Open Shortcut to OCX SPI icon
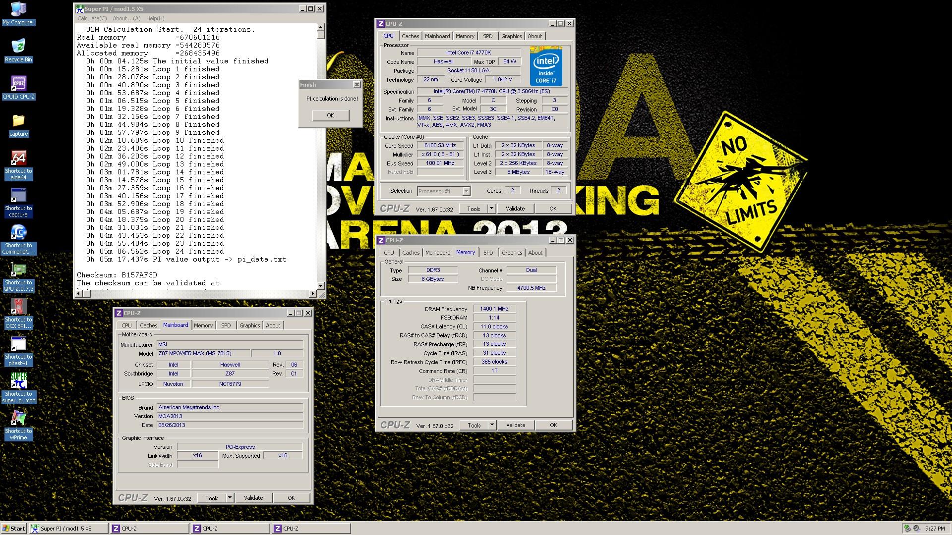952x535 pixels. (x=18, y=314)
